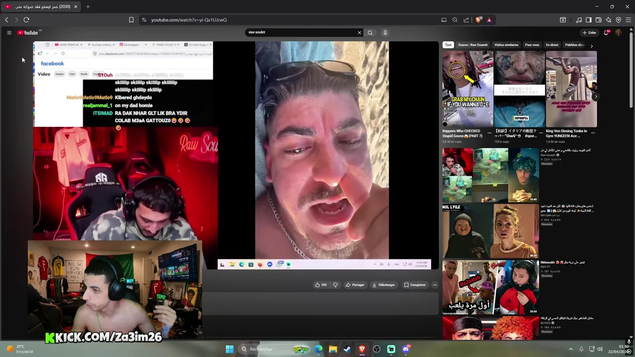635x357 pixels.
Task: Like the video with thumbs up
Action: [x=320, y=285]
